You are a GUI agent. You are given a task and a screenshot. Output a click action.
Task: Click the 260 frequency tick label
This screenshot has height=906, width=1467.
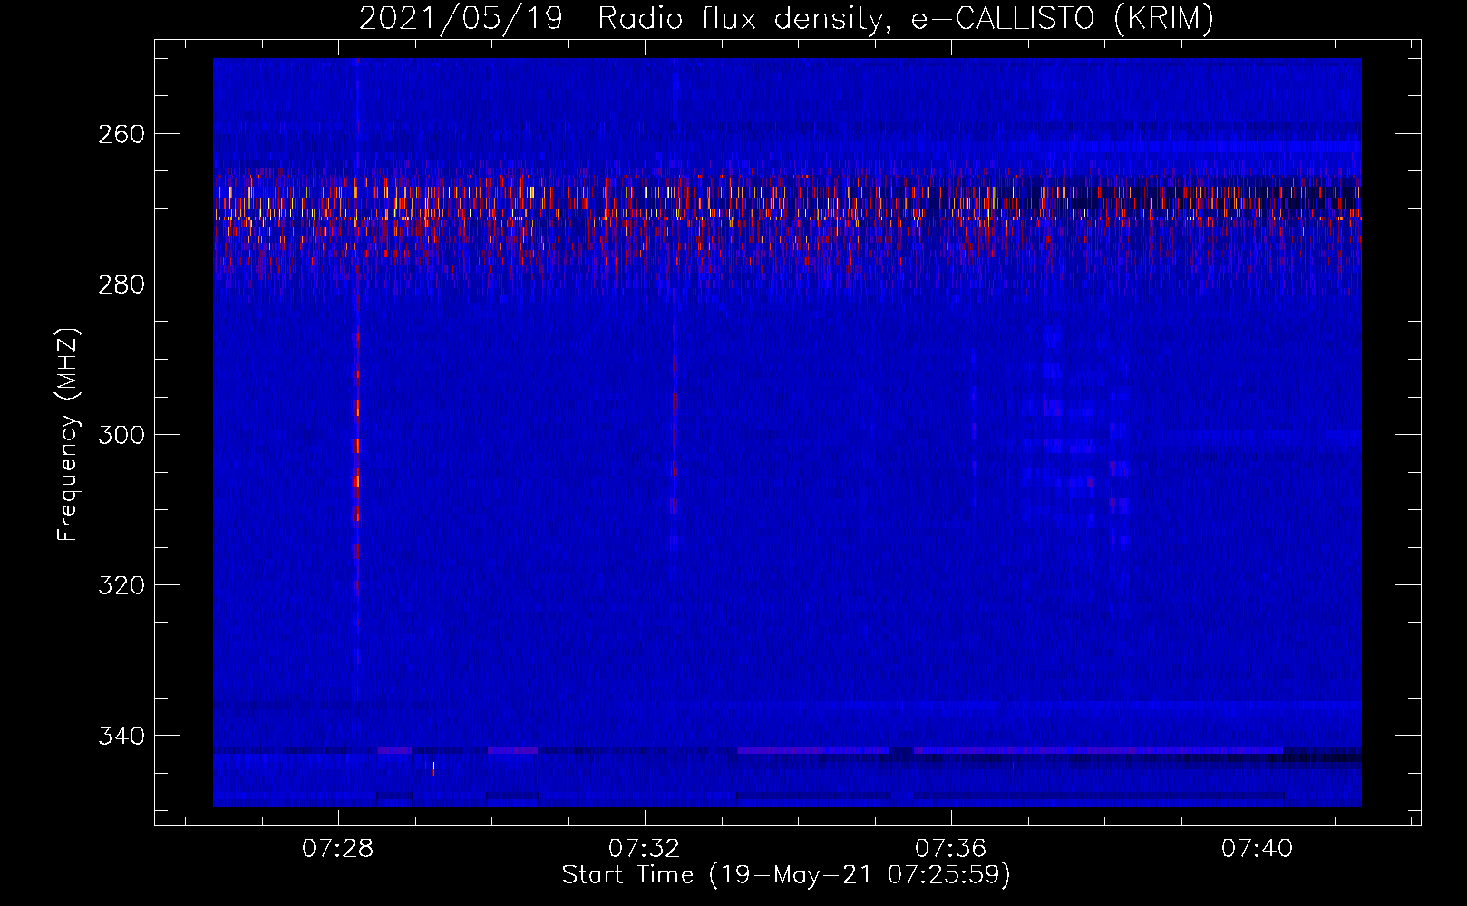coord(121,134)
